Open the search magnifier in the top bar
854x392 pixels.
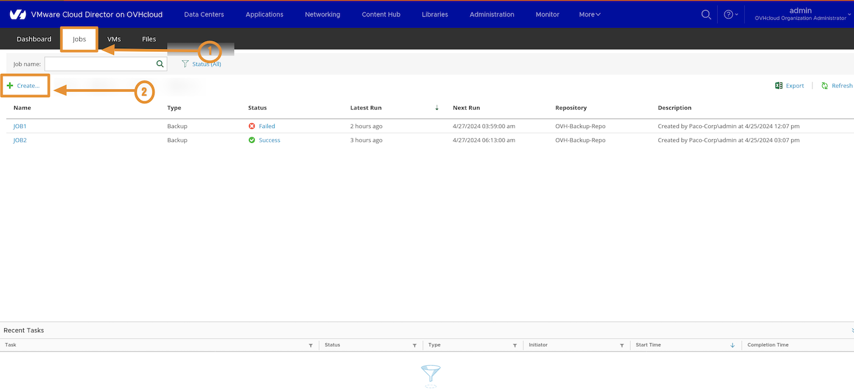[706, 14]
